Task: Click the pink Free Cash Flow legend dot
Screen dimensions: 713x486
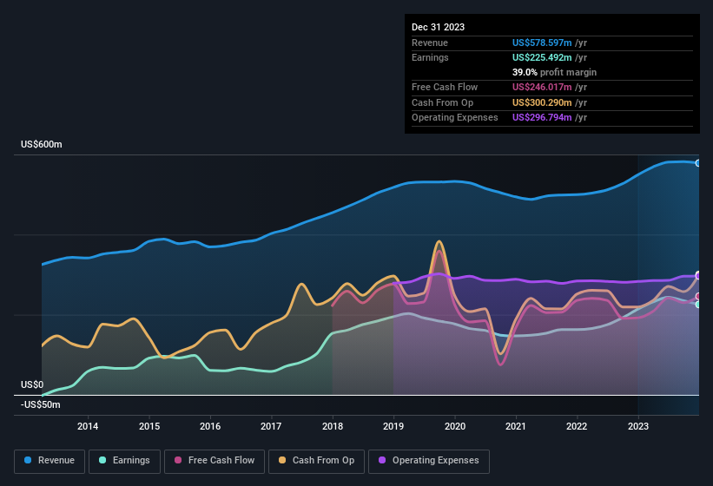Action: [179, 460]
